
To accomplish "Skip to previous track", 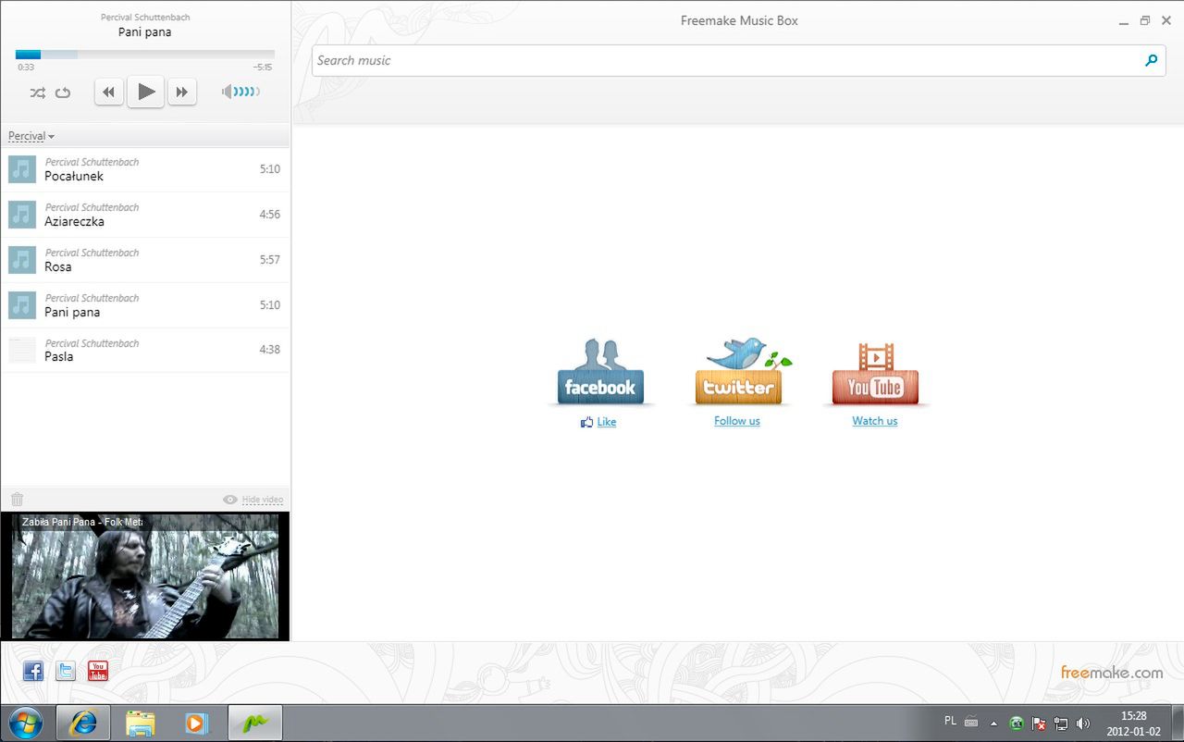I will coord(109,92).
